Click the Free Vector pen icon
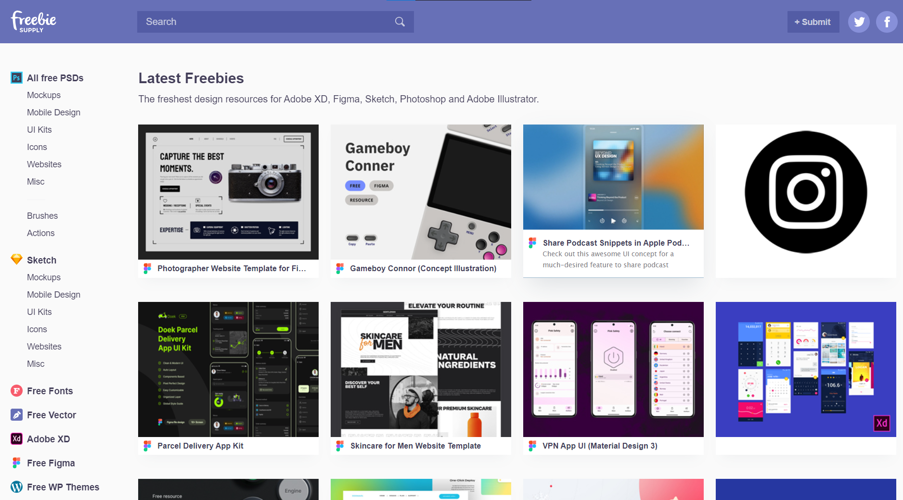This screenshot has height=500, width=903. [x=16, y=414]
